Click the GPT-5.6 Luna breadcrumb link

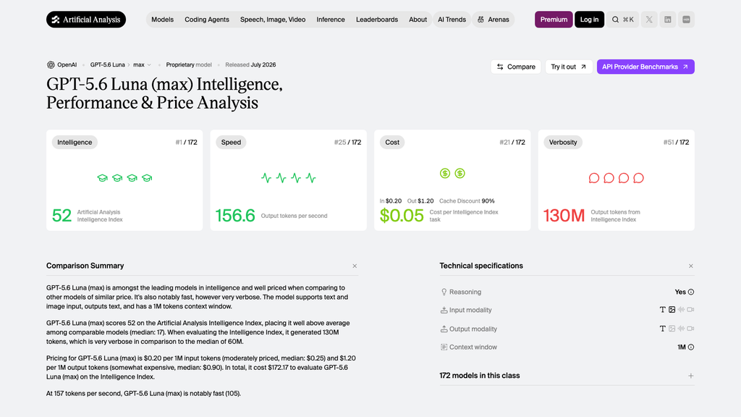(108, 64)
